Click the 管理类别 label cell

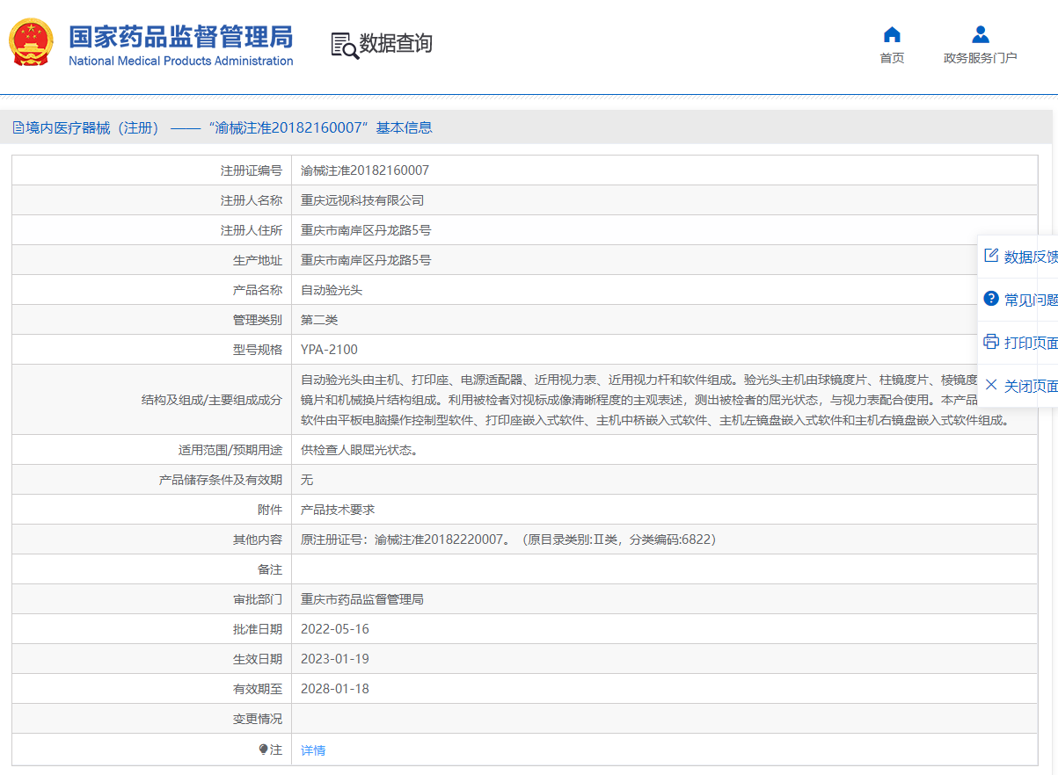[x=152, y=320]
